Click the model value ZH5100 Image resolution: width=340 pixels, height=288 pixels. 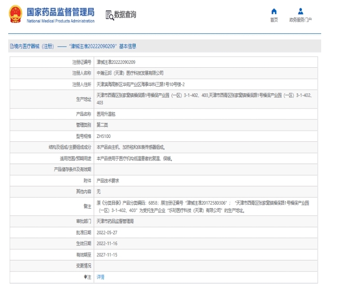(x=103, y=136)
